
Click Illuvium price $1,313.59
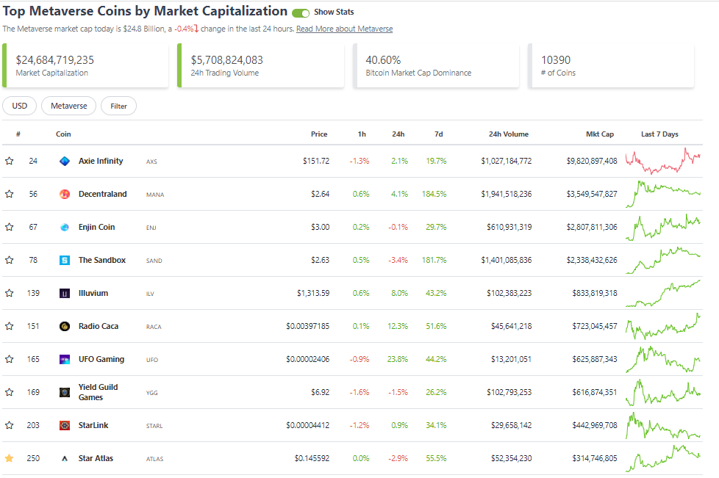pos(313,293)
